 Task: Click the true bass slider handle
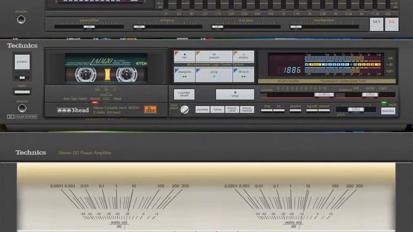pyautogui.click(x=217, y=27)
